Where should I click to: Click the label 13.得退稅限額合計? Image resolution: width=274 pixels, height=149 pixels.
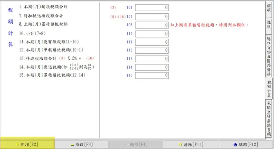click(x=38, y=59)
